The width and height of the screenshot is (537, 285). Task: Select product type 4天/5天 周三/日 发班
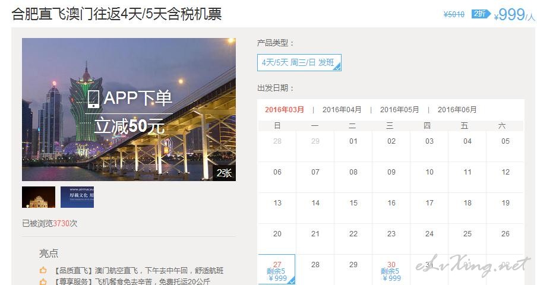click(299, 62)
